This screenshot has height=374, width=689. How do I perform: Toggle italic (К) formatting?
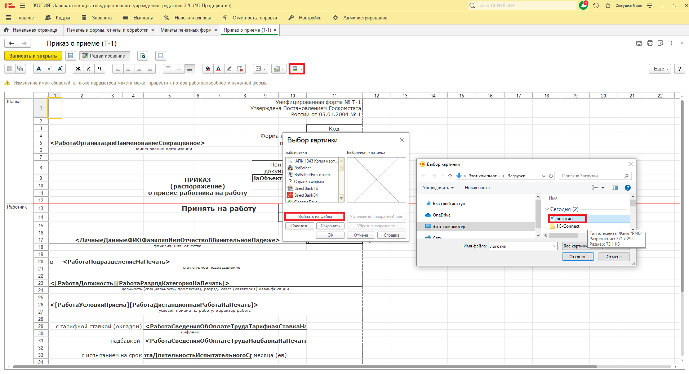89,69
